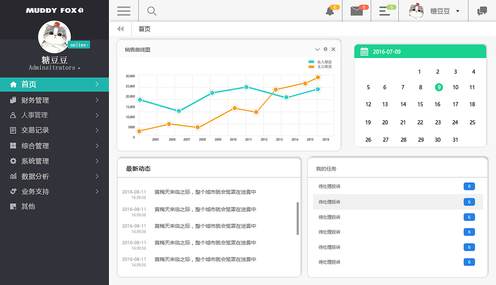This screenshot has width=496, height=285.
Task: Click the home icon beside 首页
Action: [14, 84]
